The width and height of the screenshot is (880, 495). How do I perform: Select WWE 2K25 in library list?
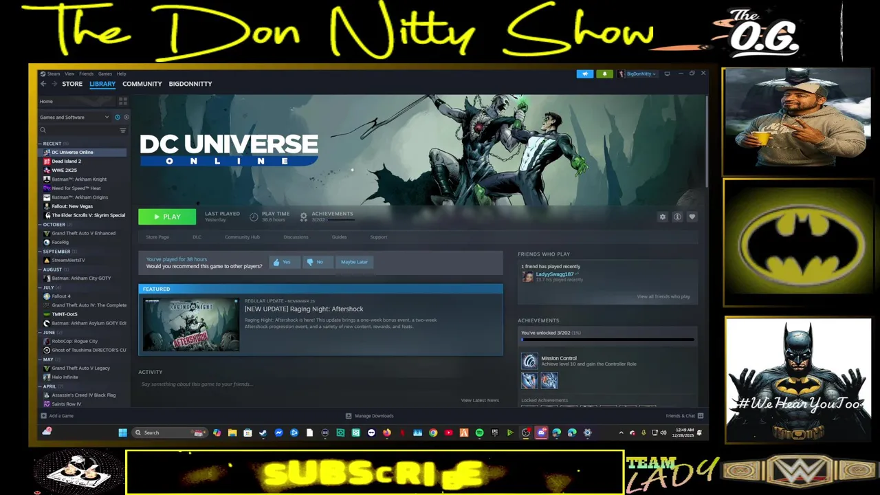(64, 170)
